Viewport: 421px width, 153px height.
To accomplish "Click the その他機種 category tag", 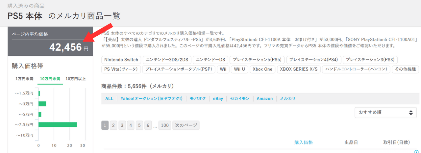I will click(405, 69).
